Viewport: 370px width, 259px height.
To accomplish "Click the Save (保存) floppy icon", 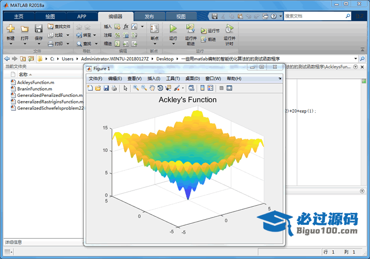I will (x=38, y=28).
